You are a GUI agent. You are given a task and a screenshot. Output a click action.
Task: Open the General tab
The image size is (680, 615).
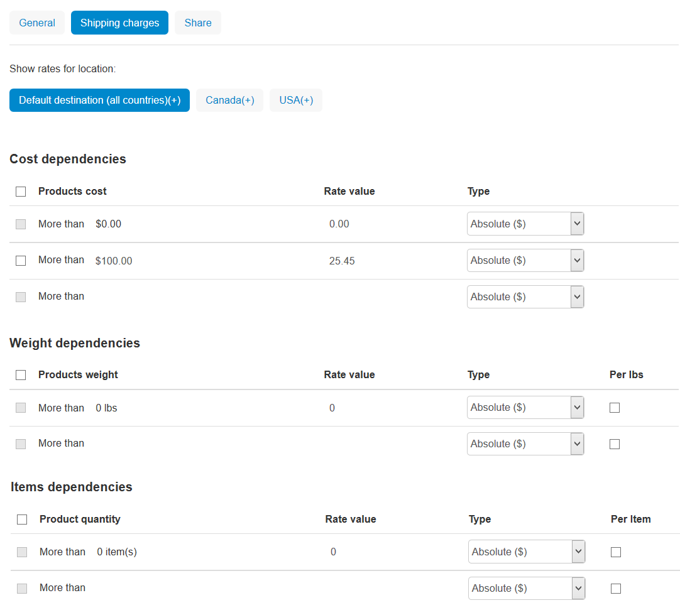[37, 23]
